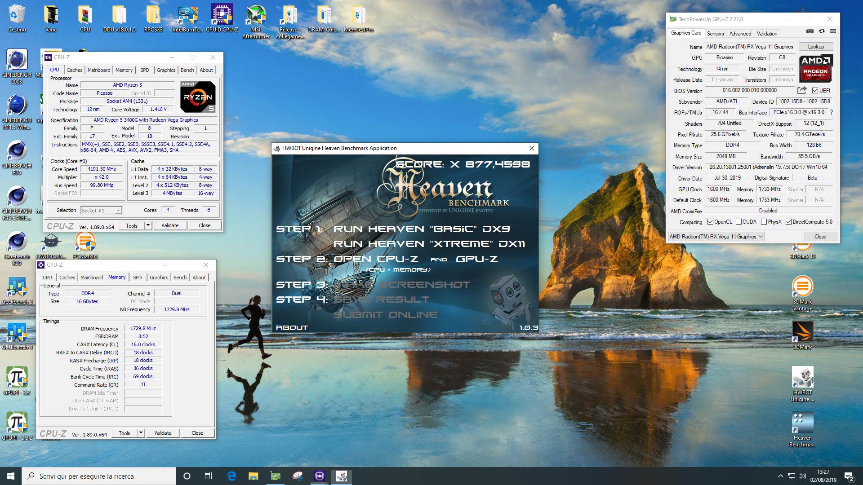The height and width of the screenshot is (485, 863).
Task: Toggle the CUDA checkbox
Action: pyautogui.click(x=738, y=222)
